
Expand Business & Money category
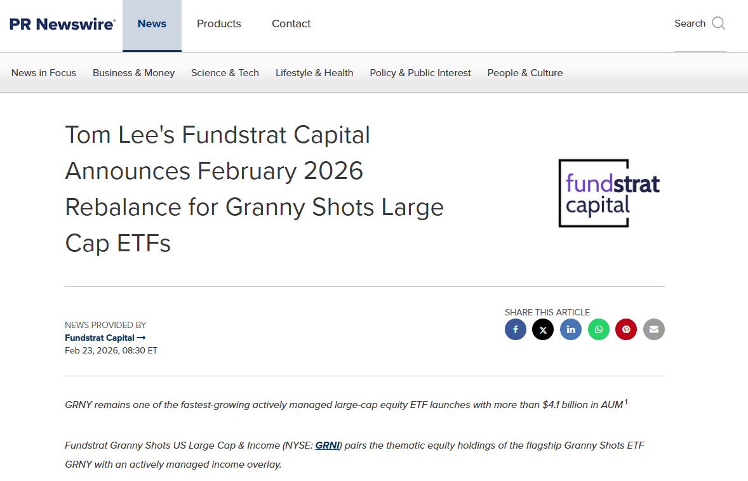click(133, 73)
